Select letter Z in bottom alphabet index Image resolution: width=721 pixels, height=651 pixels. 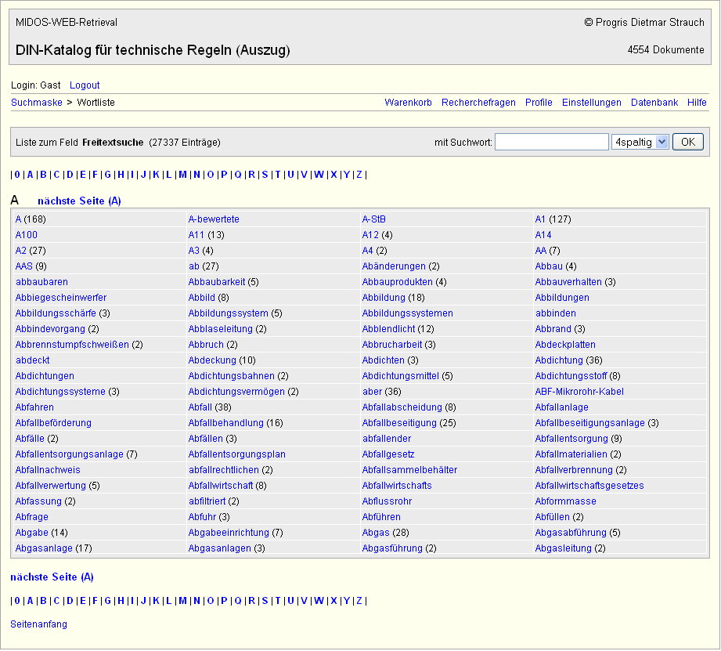359,601
